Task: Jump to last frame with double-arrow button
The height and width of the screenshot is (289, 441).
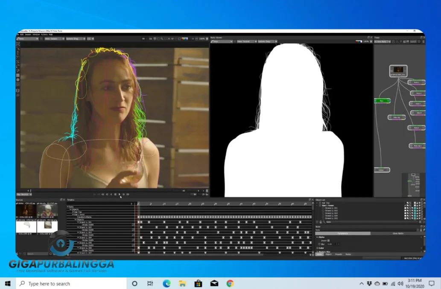Action: point(128,194)
